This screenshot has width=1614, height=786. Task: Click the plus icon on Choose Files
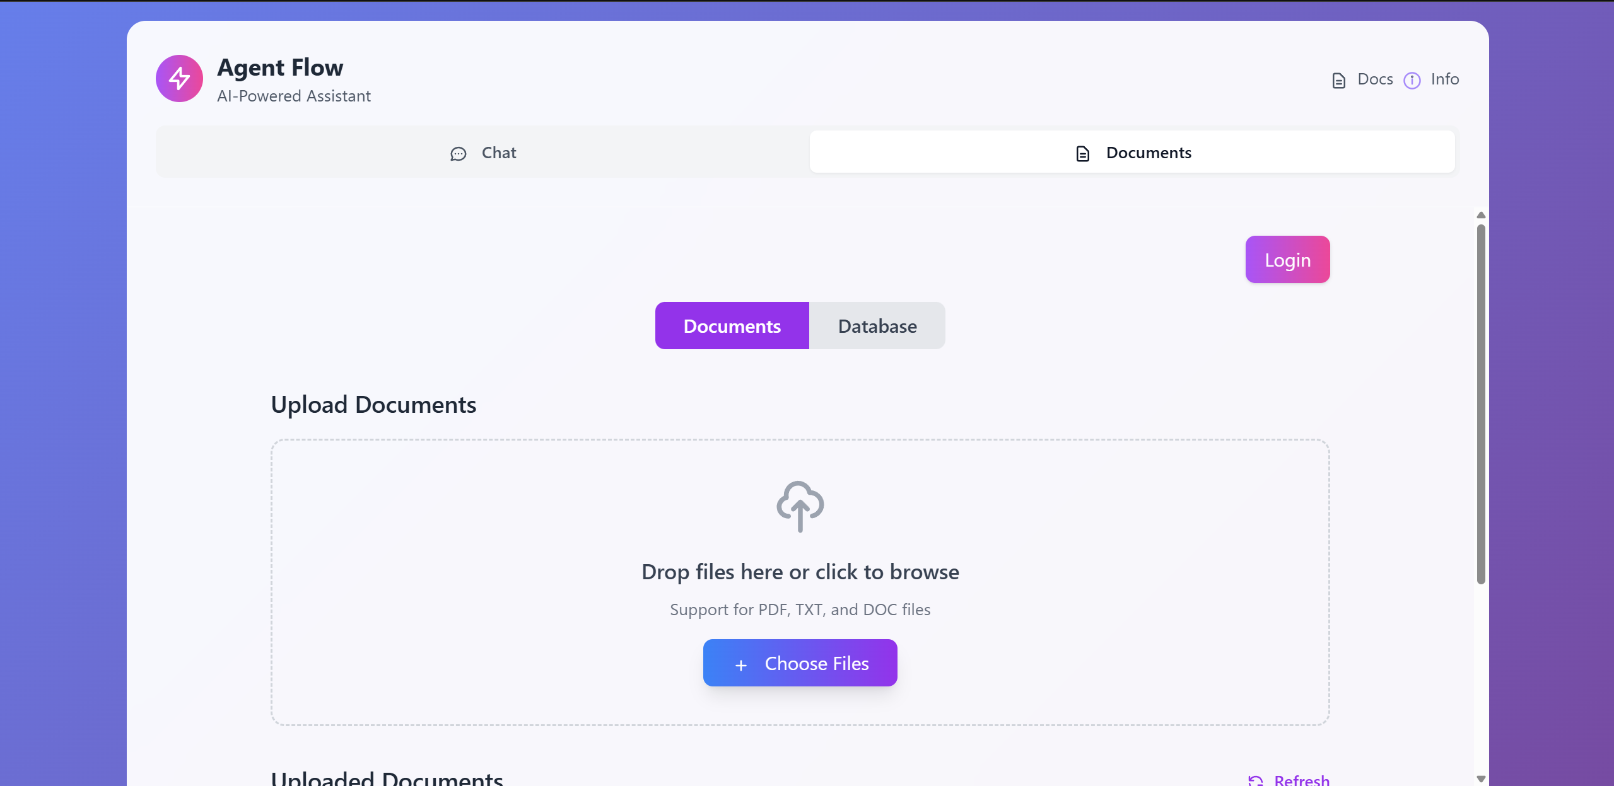coord(741,665)
